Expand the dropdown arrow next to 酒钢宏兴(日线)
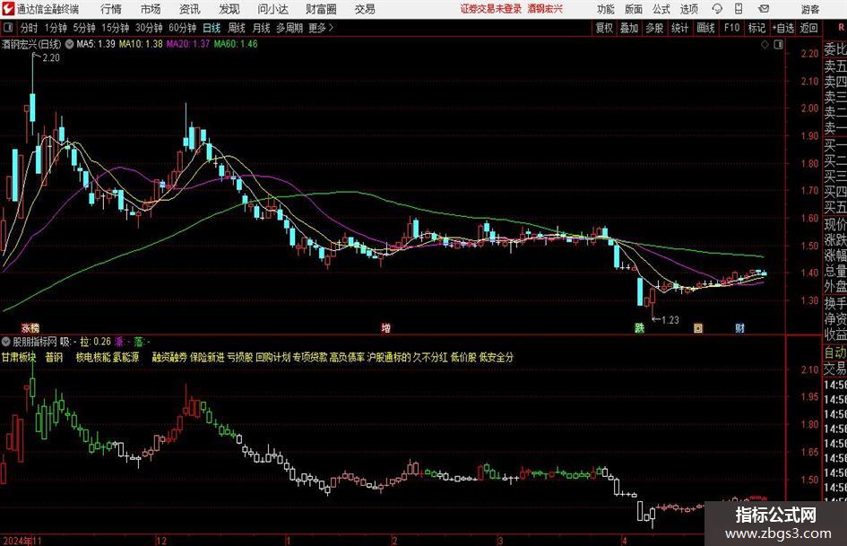The height and width of the screenshot is (546, 847). [x=69, y=44]
